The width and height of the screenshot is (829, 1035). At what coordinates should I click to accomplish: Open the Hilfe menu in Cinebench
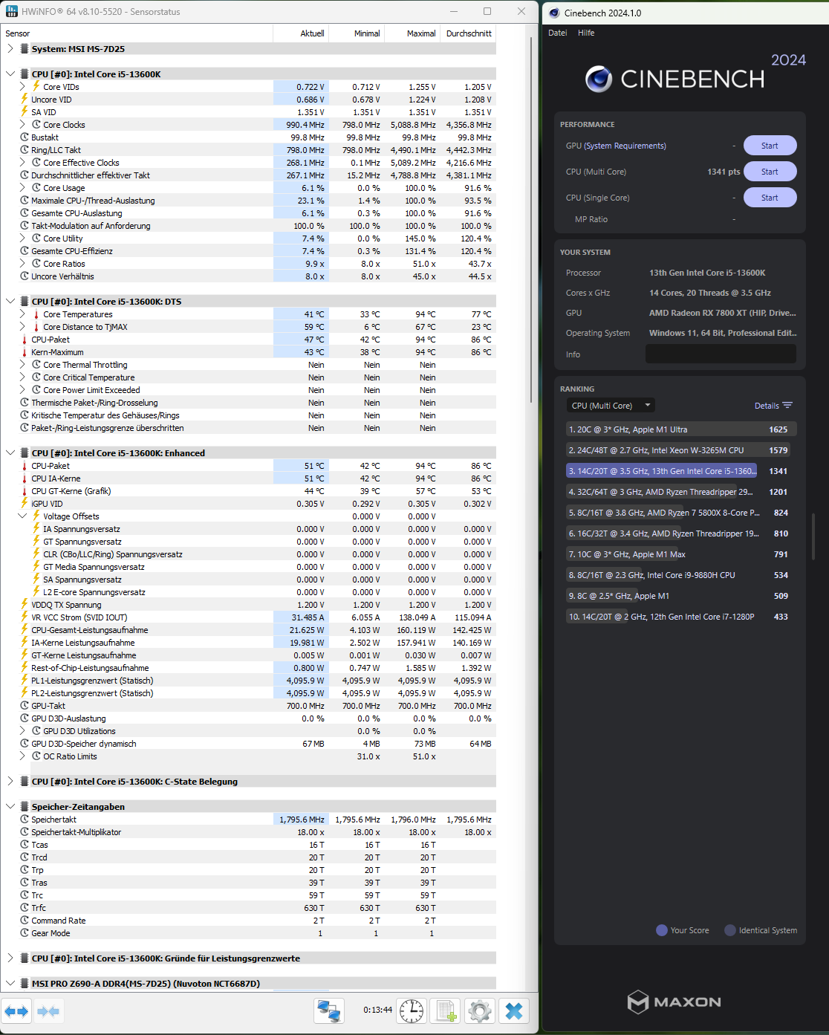click(586, 33)
